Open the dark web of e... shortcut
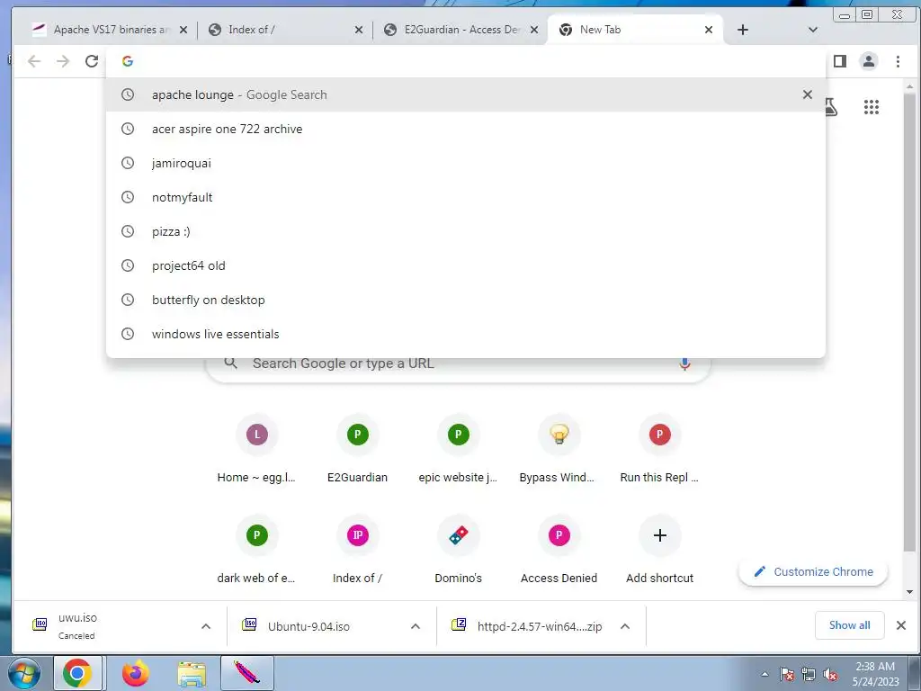 (256, 549)
